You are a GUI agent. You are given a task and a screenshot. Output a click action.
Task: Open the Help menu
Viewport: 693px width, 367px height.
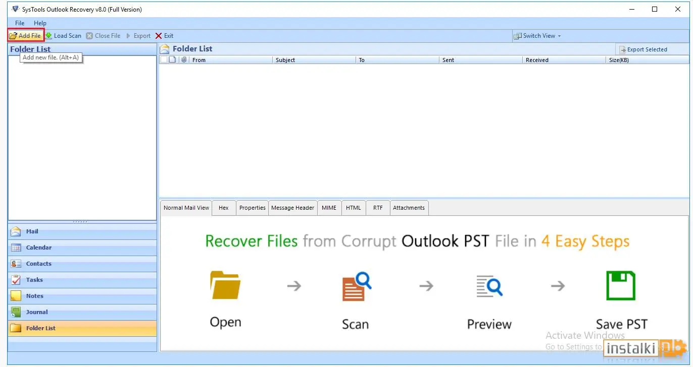tap(40, 23)
